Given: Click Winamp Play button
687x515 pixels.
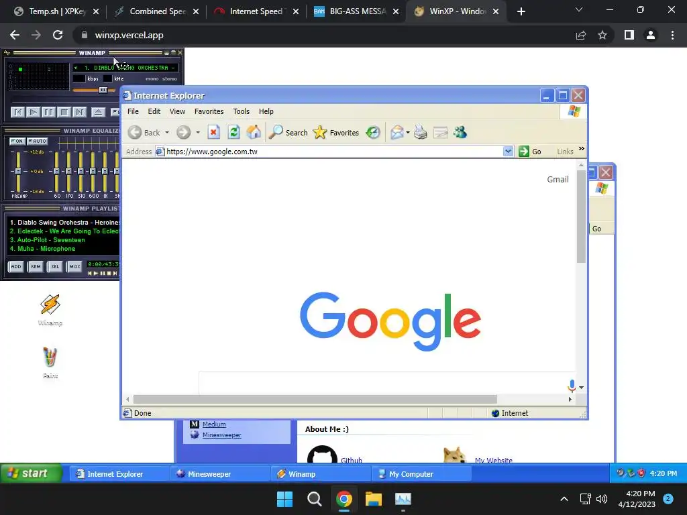Looking at the screenshot, I should pos(33,113).
